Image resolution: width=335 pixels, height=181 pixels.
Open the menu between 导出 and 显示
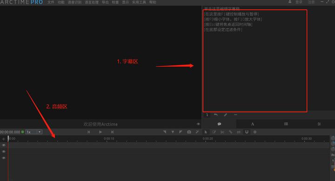tap(115, 2)
